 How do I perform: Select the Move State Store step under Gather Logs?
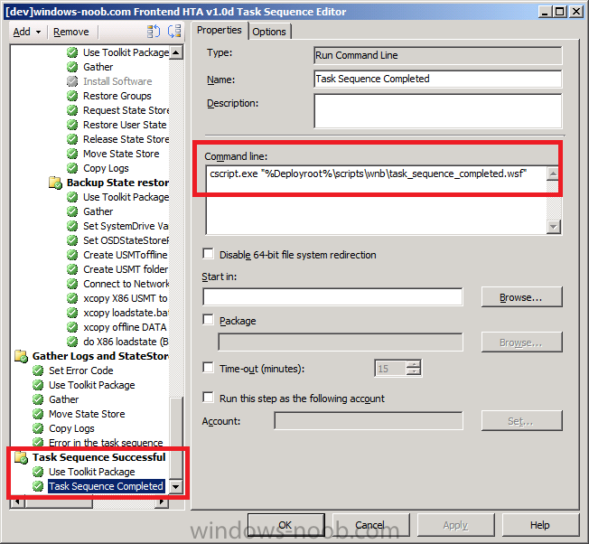coord(87,414)
